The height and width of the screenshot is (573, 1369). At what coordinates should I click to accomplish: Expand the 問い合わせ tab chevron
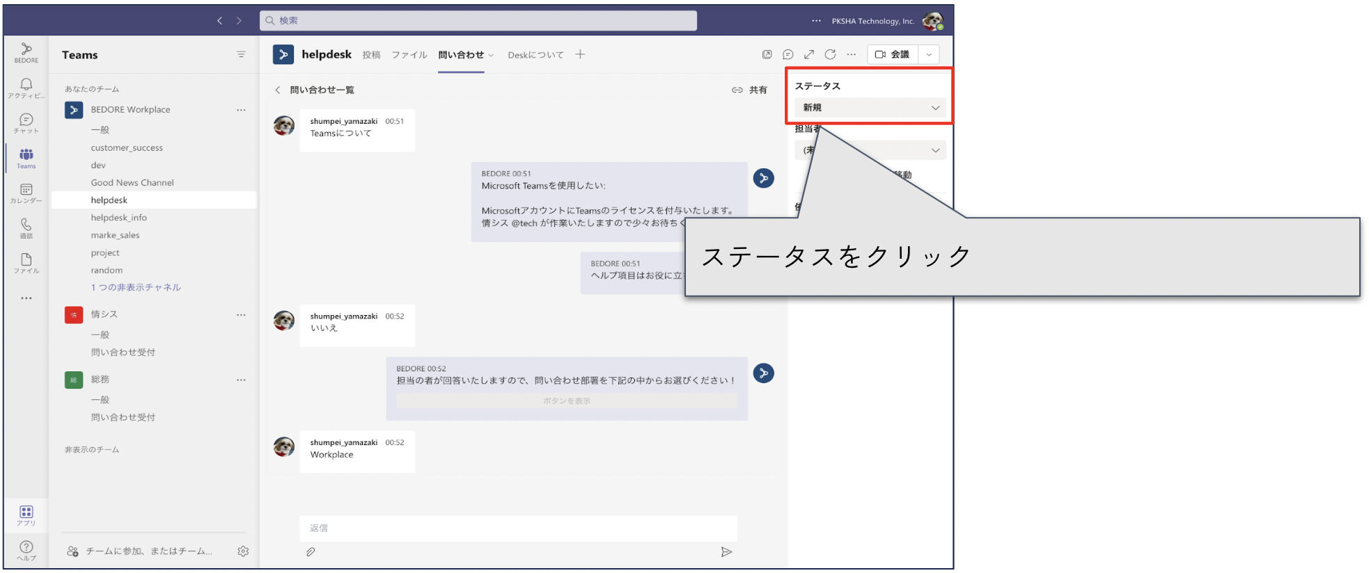point(491,55)
